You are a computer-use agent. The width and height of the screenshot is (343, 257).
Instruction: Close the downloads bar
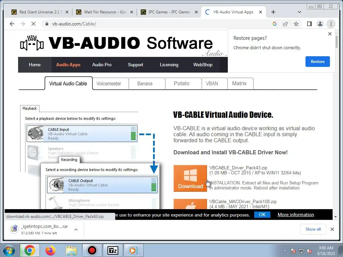pyautogui.click(x=332, y=229)
